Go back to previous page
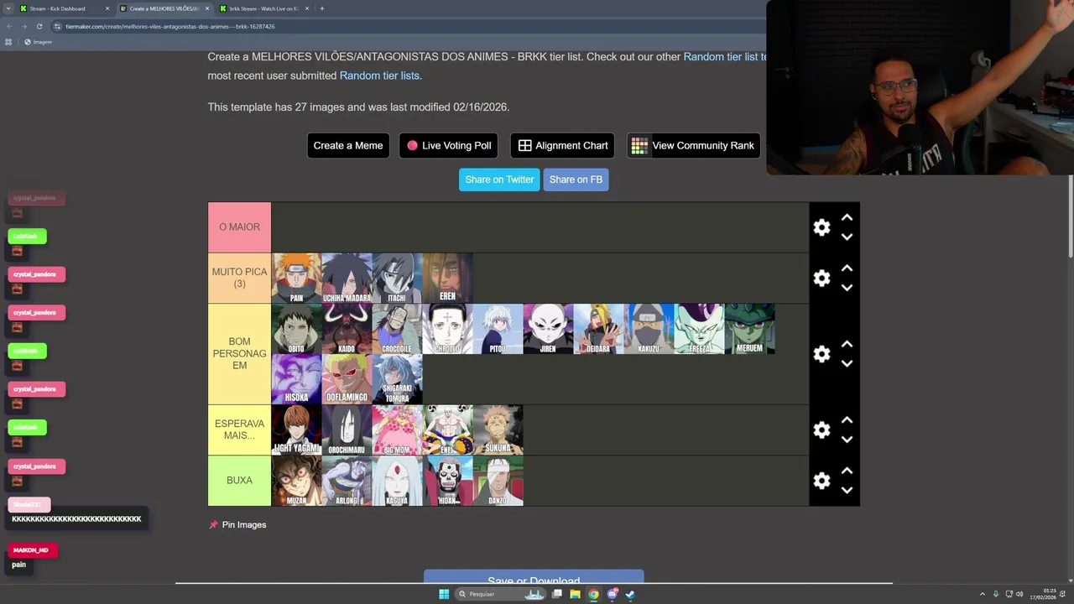 tap(9, 26)
